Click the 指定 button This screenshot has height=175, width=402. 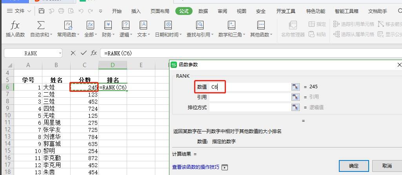tap(317, 24)
